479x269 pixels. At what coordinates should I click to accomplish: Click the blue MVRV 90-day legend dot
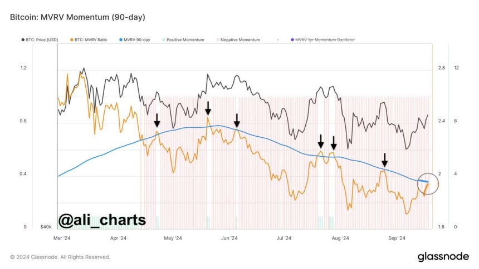coord(120,40)
